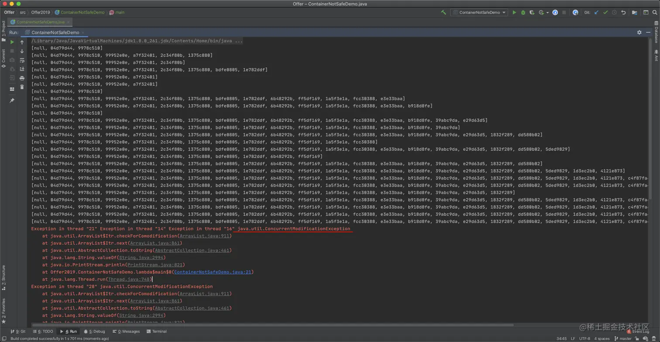Run with coverage icon in toolbar
Image resolution: width=660 pixels, height=342 pixels.
coord(532,13)
